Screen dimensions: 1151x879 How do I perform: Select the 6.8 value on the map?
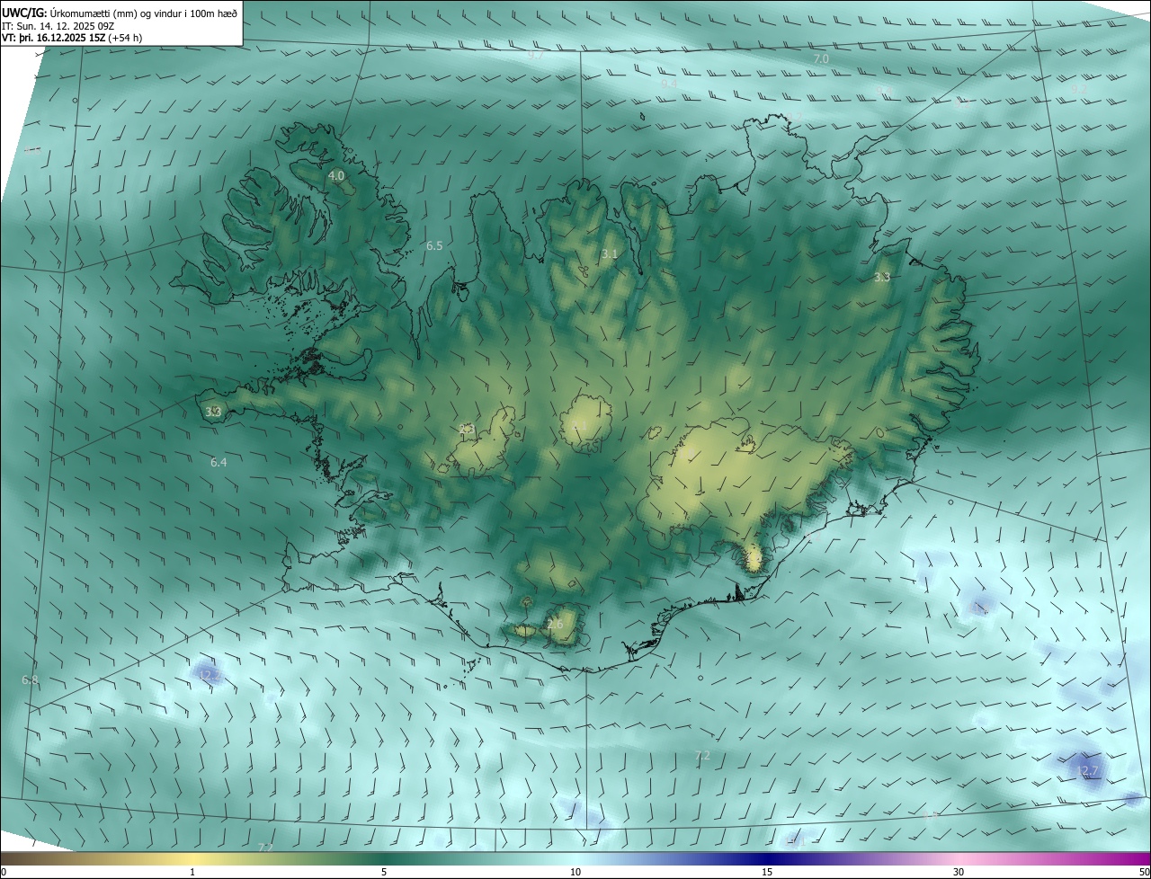click(30, 680)
